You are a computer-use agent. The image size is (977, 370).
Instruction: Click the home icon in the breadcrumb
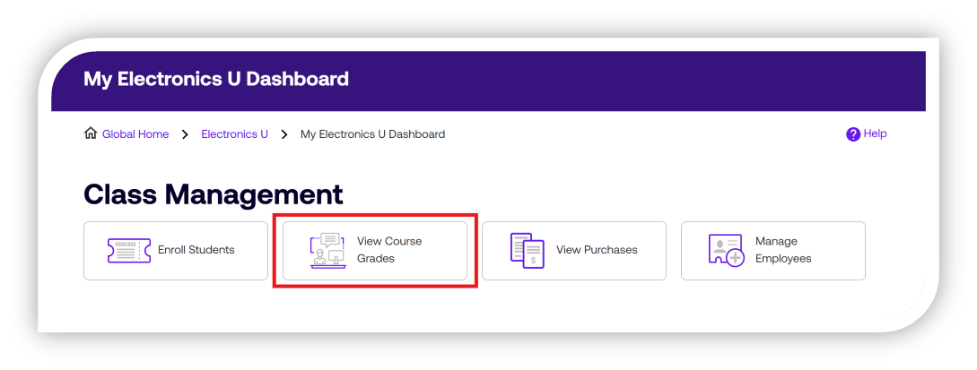tap(91, 134)
